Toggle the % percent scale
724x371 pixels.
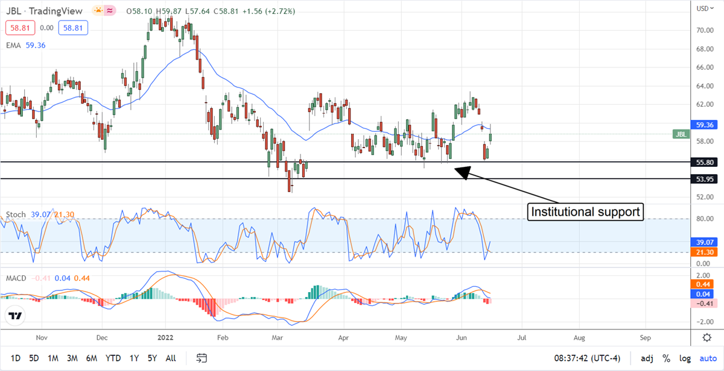[x=666, y=358]
